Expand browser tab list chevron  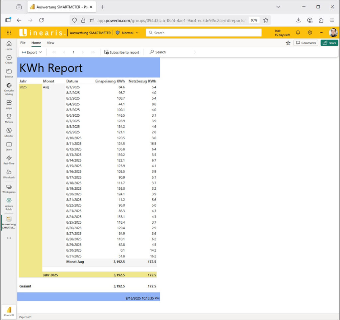[x=278, y=7]
